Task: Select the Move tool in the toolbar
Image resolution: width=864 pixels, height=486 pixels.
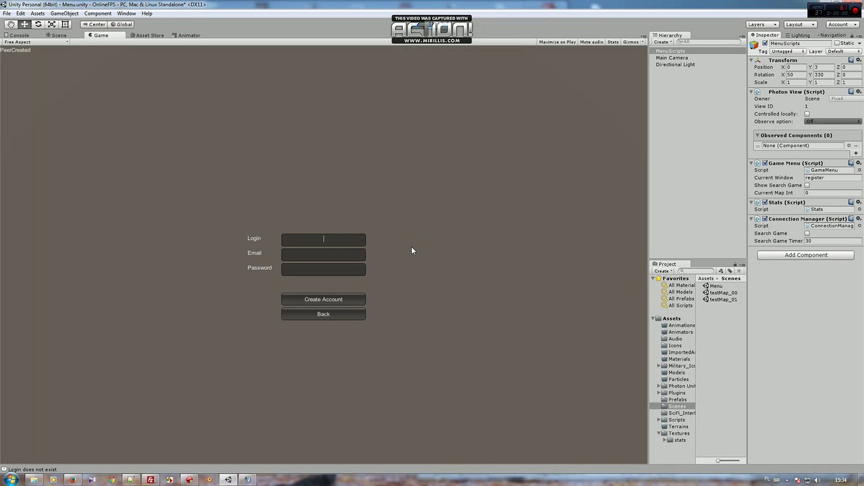Action: [24, 24]
